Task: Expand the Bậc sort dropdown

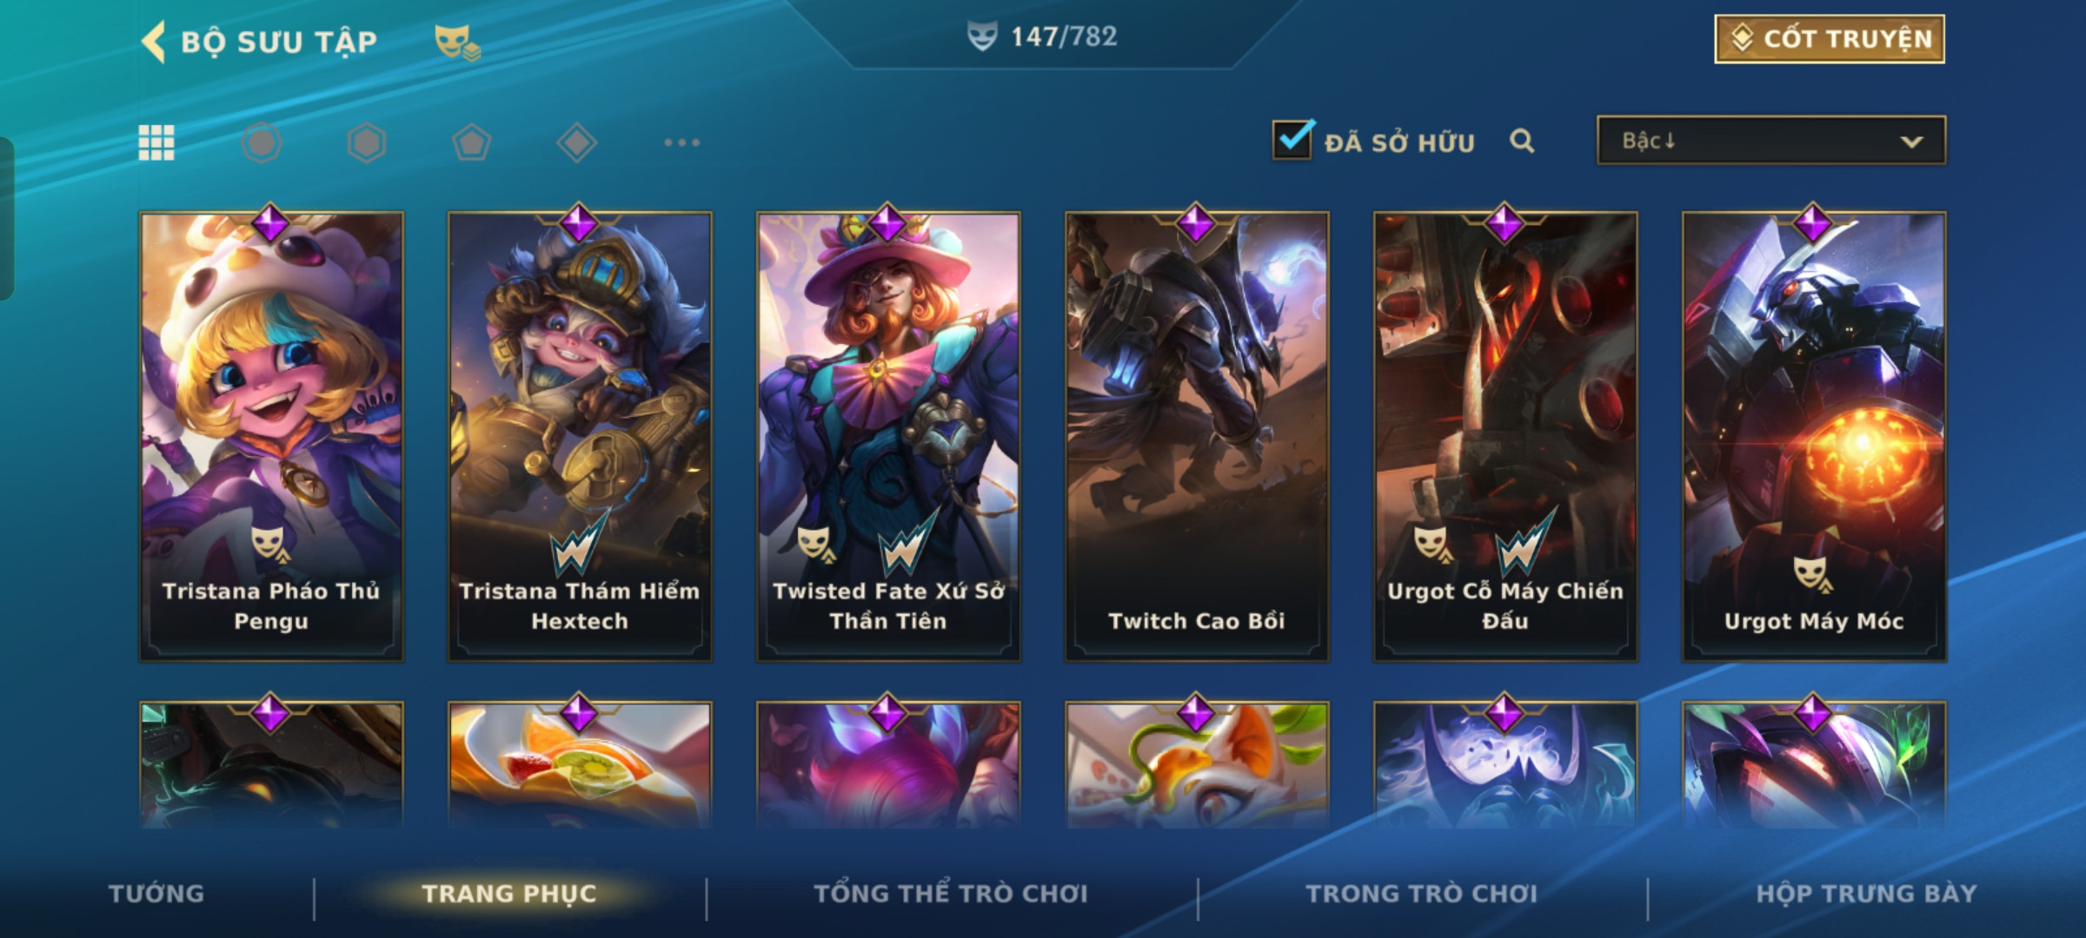Action: [1771, 141]
